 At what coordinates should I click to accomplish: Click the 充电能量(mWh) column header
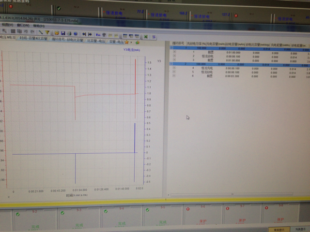pos(280,45)
